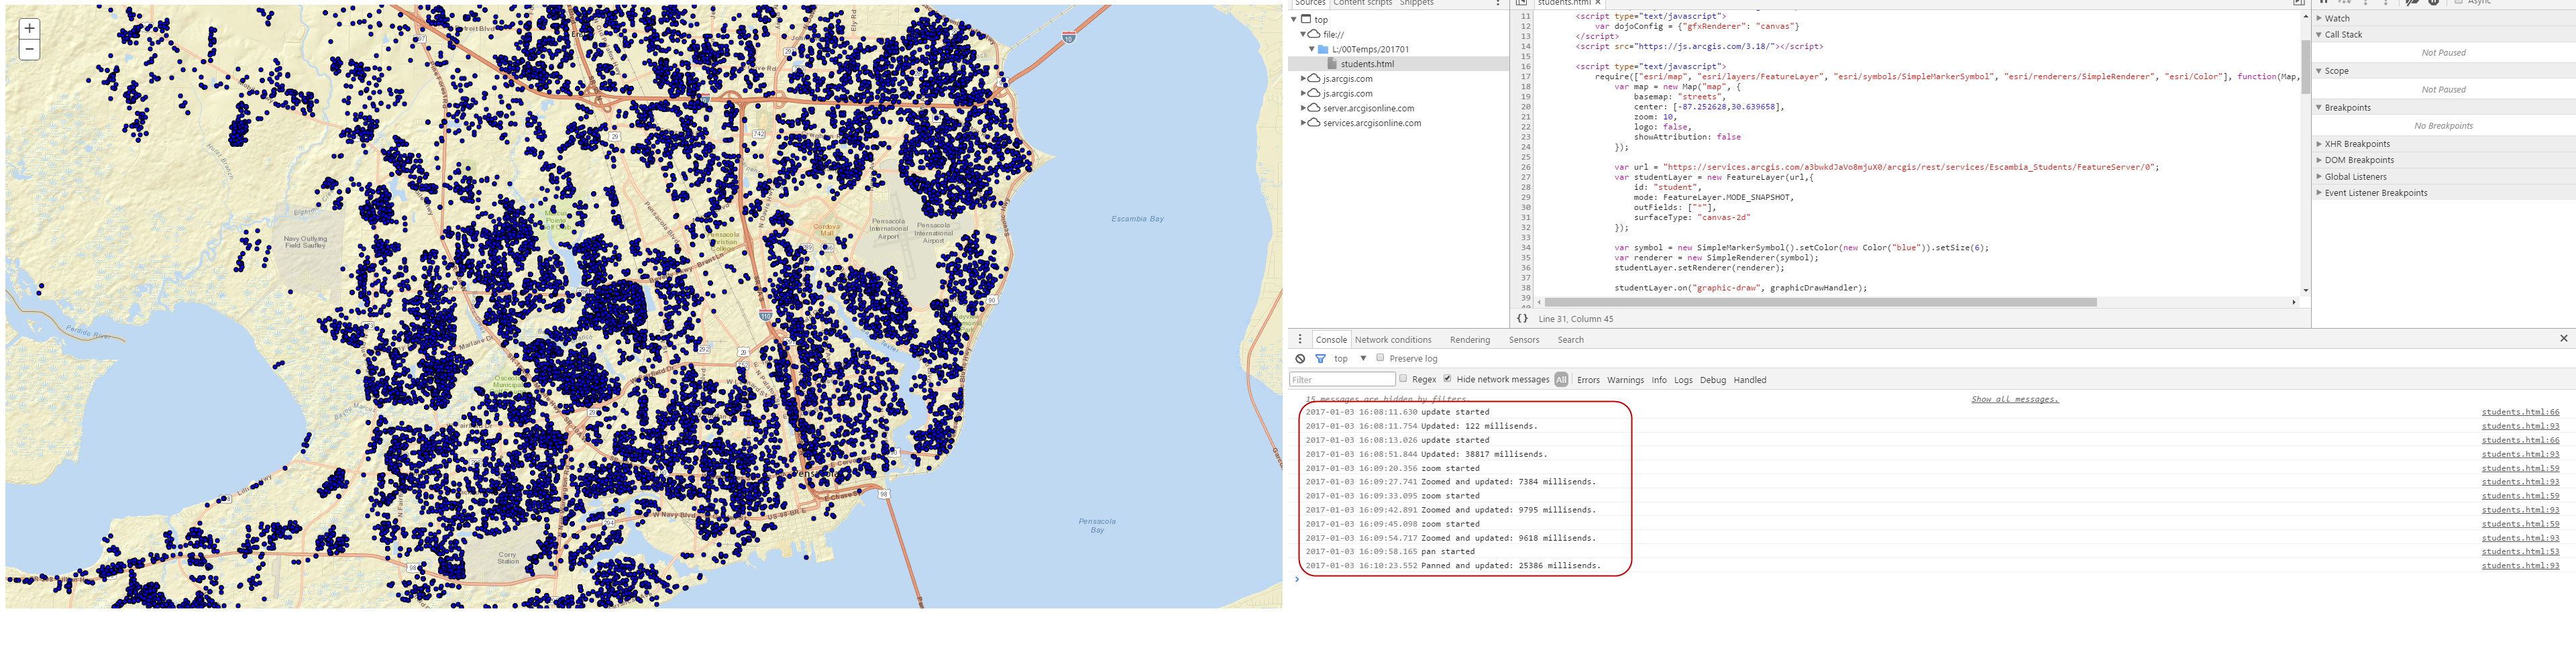Click the Escambia Bay label on map
Image resolution: width=2576 pixels, height=648 pixels.
[x=1137, y=219]
